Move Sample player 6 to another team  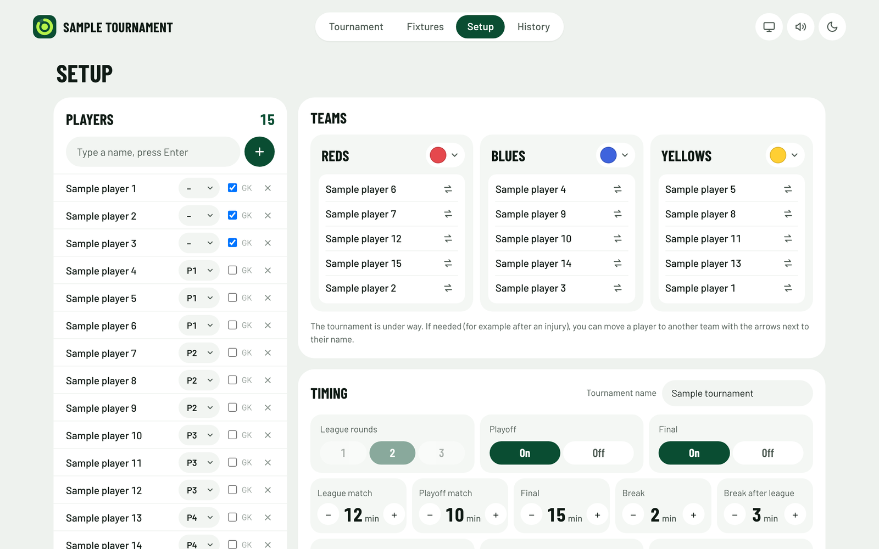click(448, 189)
